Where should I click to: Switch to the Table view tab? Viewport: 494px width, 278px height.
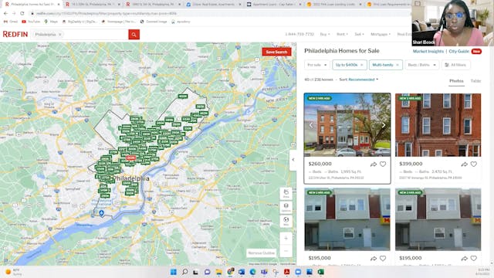pos(475,81)
